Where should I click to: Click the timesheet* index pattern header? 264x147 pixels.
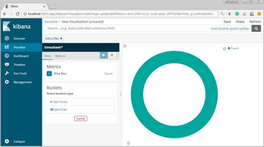(81, 48)
